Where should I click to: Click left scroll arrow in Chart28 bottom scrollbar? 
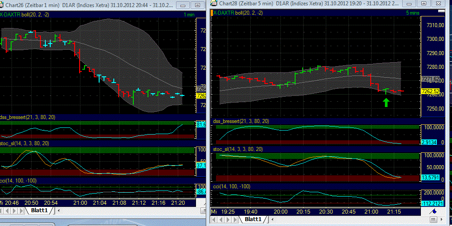(x=273, y=220)
